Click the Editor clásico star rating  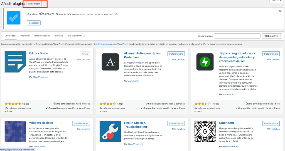click(x=13, y=104)
